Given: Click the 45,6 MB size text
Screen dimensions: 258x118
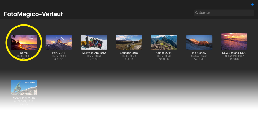Looking at the screenshot, I should (x=234, y=59).
